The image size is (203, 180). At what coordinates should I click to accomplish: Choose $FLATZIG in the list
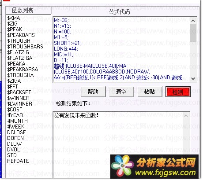click(x=18, y=52)
